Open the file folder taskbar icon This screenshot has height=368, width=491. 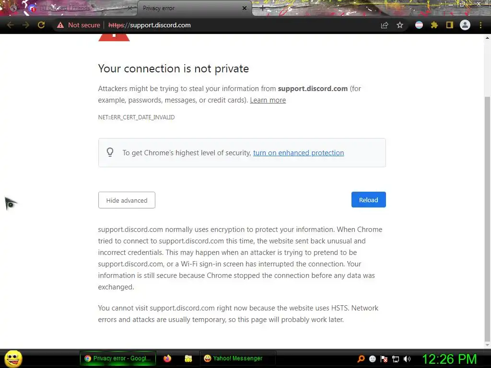click(188, 358)
